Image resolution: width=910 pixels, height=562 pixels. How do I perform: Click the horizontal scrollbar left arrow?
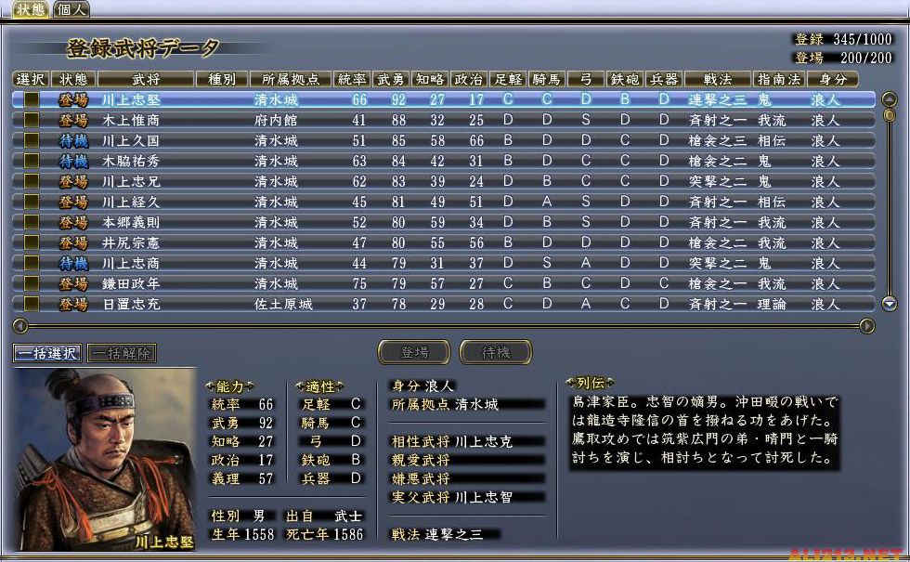[19, 326]
